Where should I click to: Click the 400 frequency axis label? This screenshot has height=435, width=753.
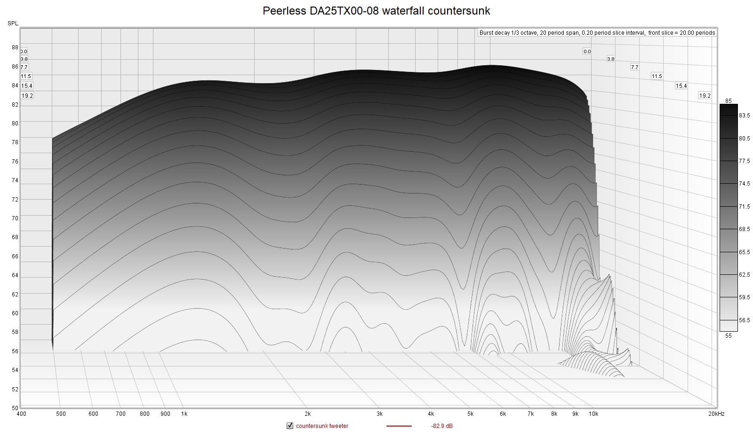coord(21,414)
